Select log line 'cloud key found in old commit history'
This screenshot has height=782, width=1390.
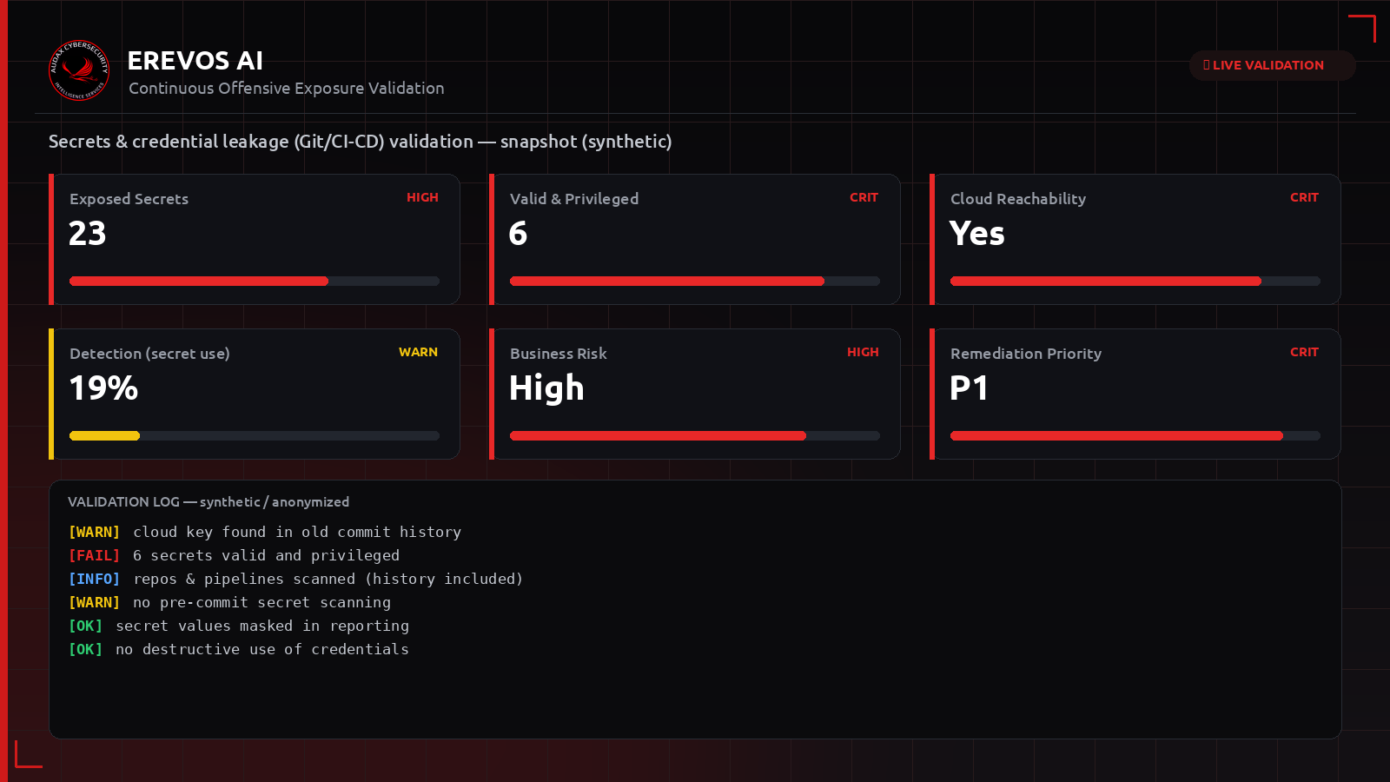297,532
